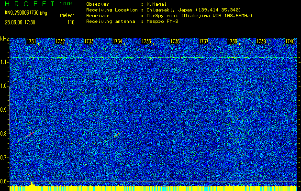301x191 pixels.
Task: Click the 1.0 frequency axis label
Action: pos(4,86)
